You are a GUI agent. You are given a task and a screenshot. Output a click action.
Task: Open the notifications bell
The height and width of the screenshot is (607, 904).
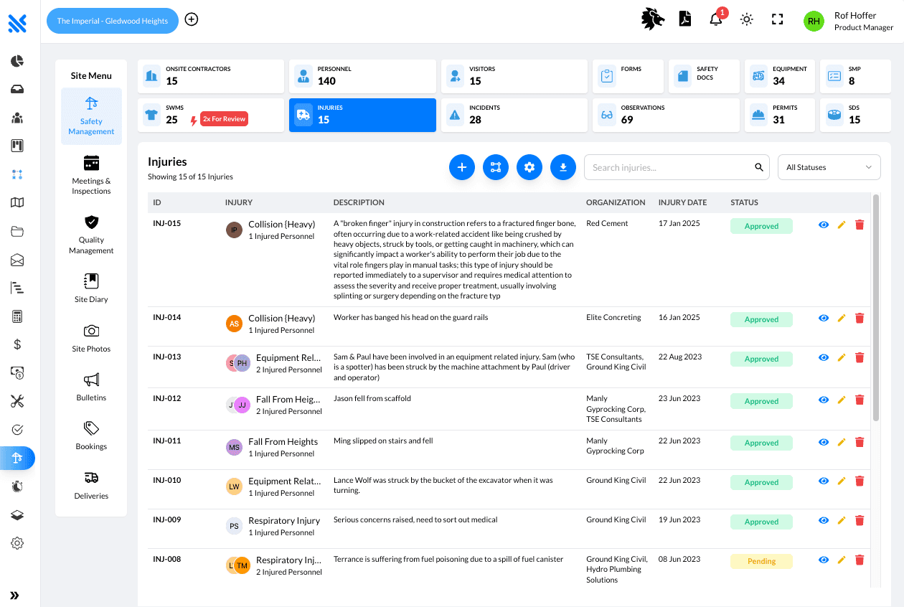716,19
